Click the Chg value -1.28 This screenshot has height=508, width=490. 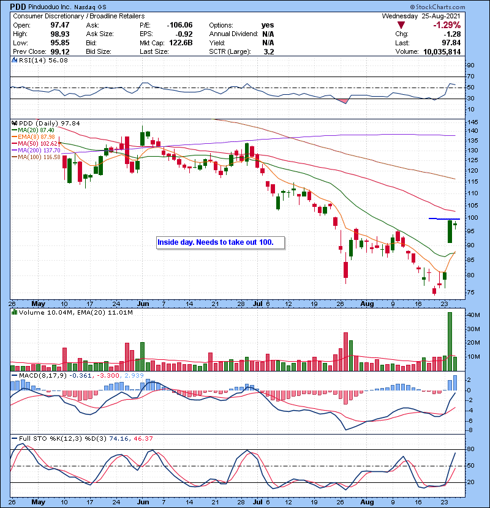[452, 34]
